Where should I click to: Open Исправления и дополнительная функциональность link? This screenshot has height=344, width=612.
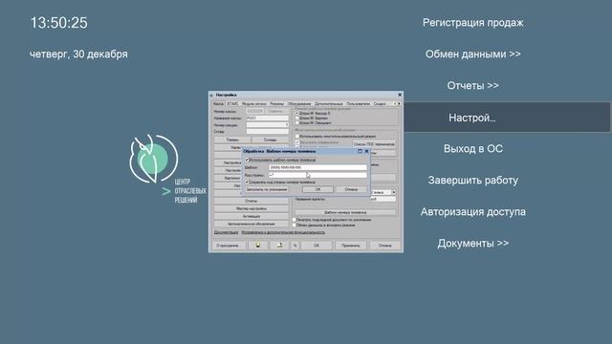click(x=283, y=232)
